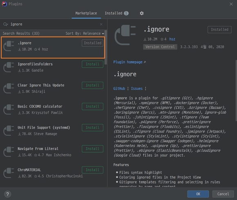Image resolution: width=237 pixels, height=200 pixels.
Task: Click the Installed button in the details header
Action: [219, 29]
